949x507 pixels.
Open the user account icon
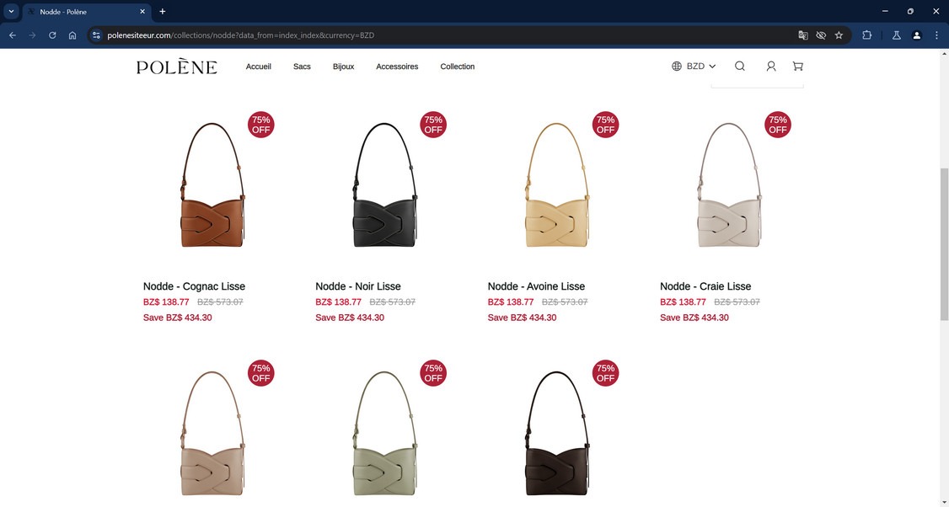(x=771, y=66)
